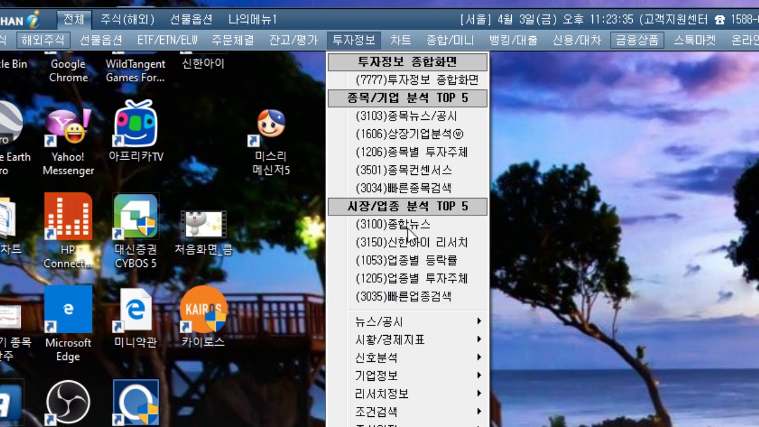The width and height of the screenshot is (759, 427).
Task: Open the 뱅킹/대출 menu
Action: click(x=514, y=40)
